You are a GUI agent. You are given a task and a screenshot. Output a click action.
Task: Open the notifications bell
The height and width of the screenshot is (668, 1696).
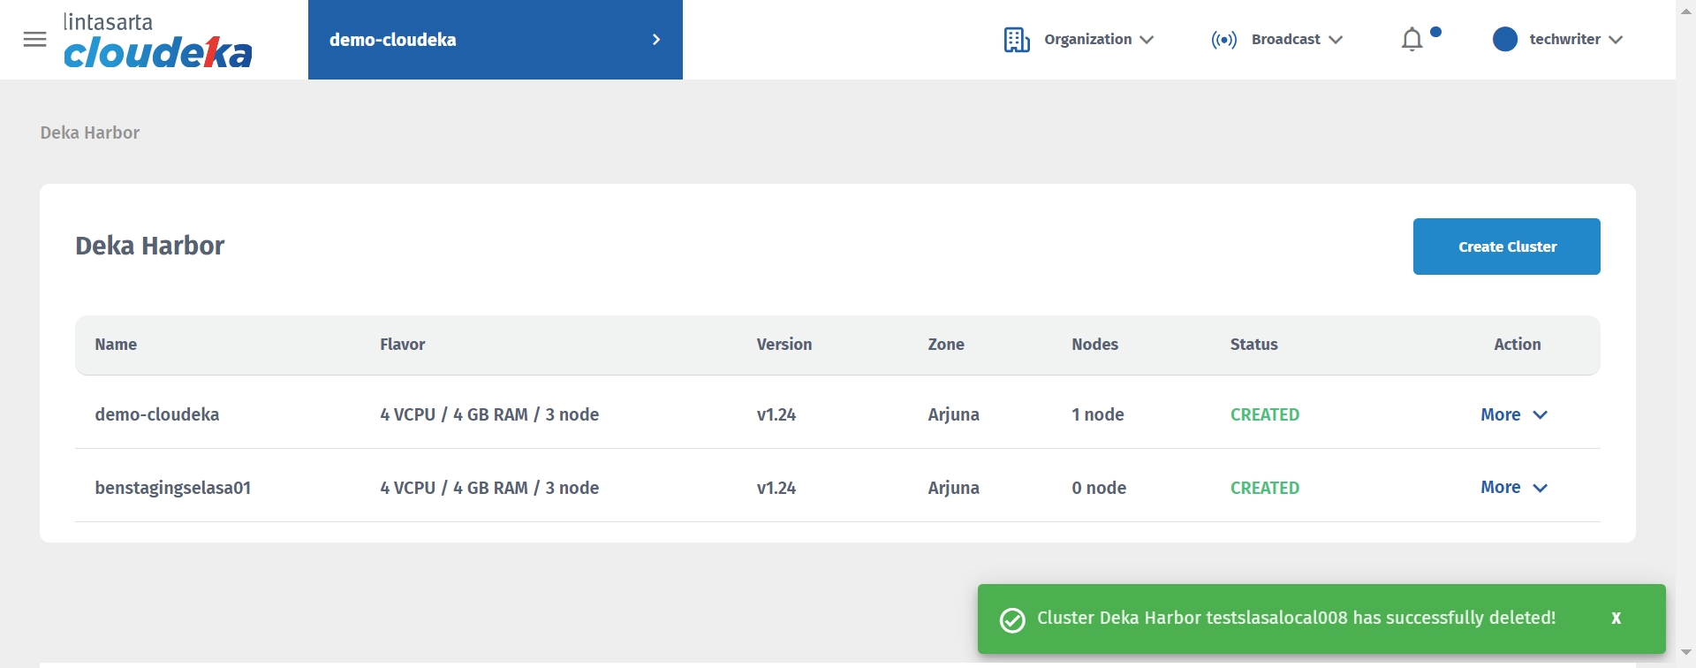pos(1412,40)
